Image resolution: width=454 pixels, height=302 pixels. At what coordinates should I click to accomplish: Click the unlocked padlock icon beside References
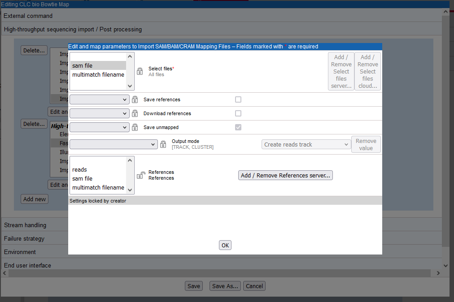[140, 175]
